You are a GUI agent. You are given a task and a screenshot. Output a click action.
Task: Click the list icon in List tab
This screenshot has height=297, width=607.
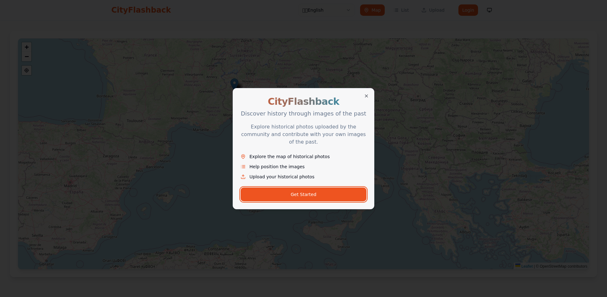[396, 10]
